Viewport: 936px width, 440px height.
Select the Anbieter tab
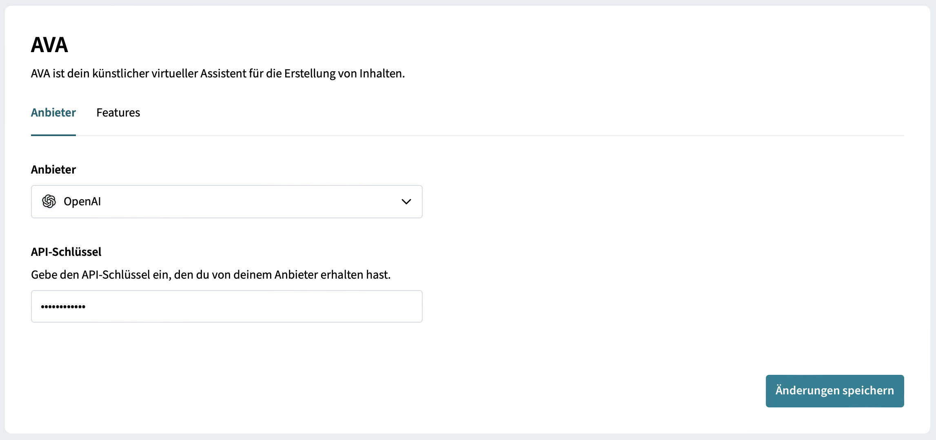[53, 112]
